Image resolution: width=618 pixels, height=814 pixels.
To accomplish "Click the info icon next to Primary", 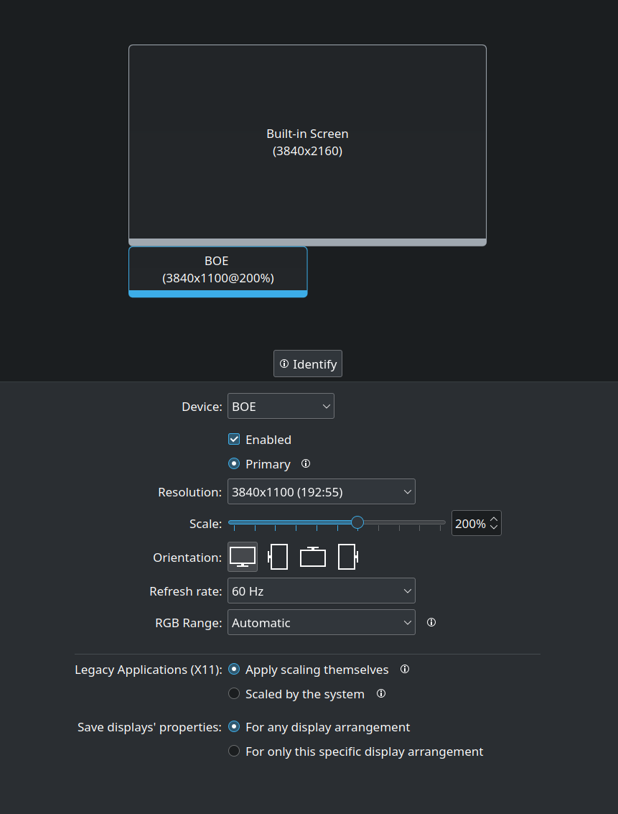I will point(306,464).
